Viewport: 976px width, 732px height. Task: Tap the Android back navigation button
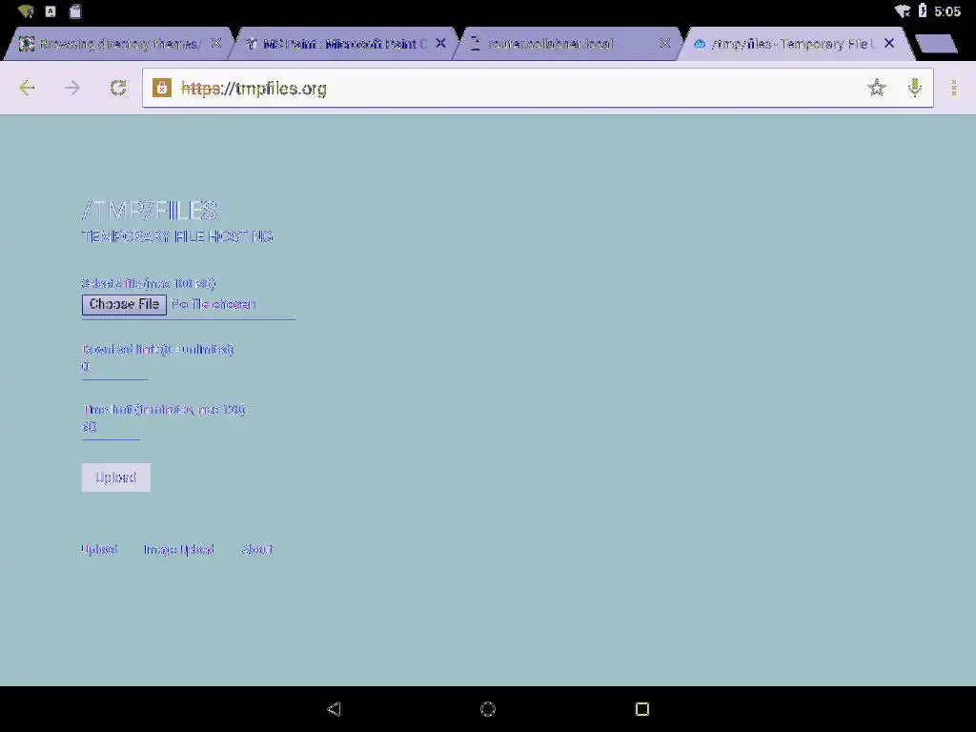[334, 709]
